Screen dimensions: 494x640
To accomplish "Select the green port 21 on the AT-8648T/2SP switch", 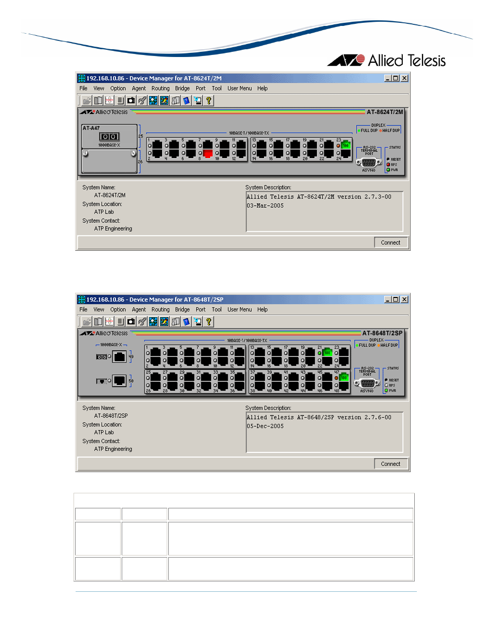I will (327, 352).
